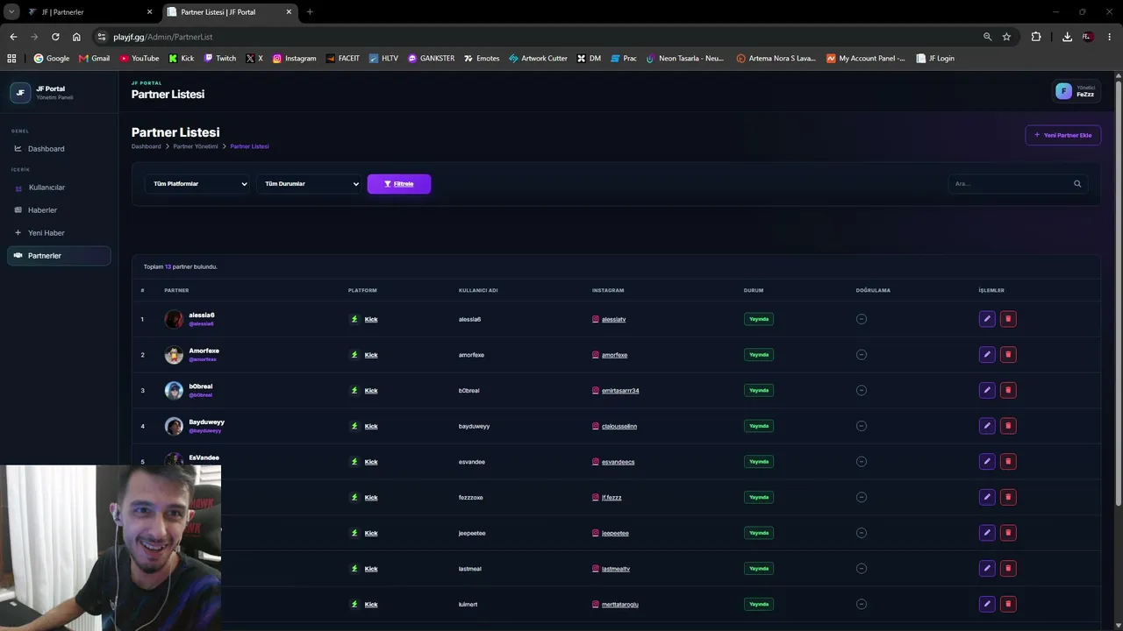This screenshot has width=1123, height=631.
Task: Edit the b0breal partner row
Action: pyautogui.click(x=987, y=390)
